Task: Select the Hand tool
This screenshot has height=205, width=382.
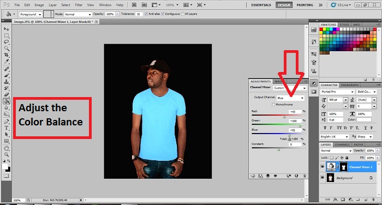Action: pyautogui.click(x=7, y=148)
